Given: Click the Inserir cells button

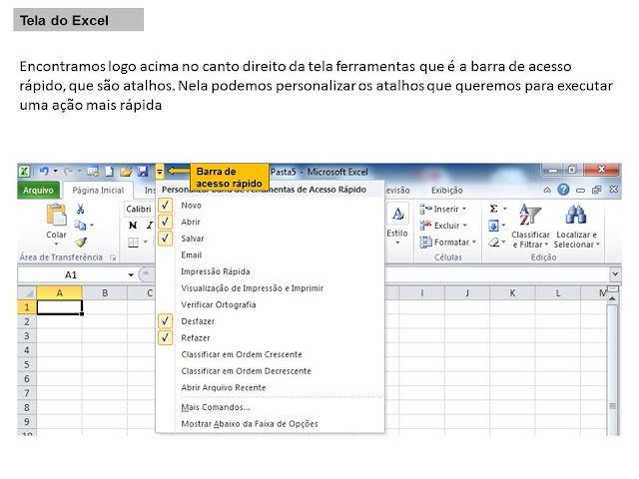Looking at the screenshot, I should 442,209.
